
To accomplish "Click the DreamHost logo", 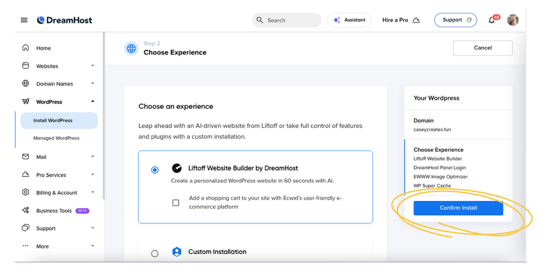I will [65, 20].
